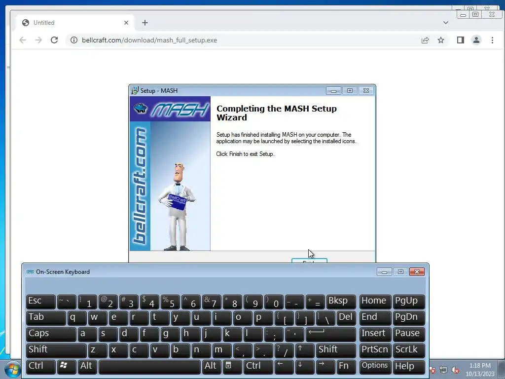The height and width of the screenshot is (379, 505).
Task: Open the Chrome three-dot menu
Action: tap(492, 40)
